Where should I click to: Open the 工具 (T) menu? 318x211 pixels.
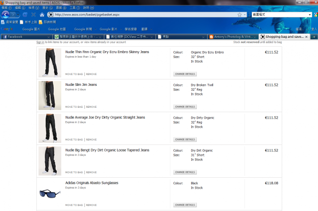tap(75, 8)
